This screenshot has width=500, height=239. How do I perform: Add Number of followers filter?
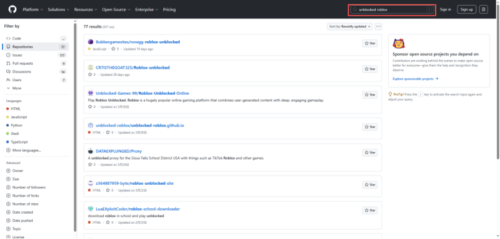tap(25, 187)
